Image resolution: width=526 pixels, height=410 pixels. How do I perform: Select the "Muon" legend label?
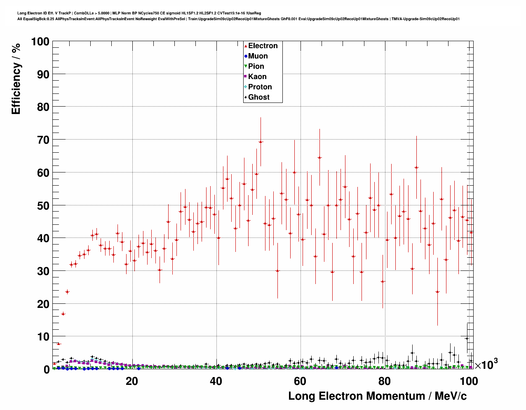coord(258,56)
